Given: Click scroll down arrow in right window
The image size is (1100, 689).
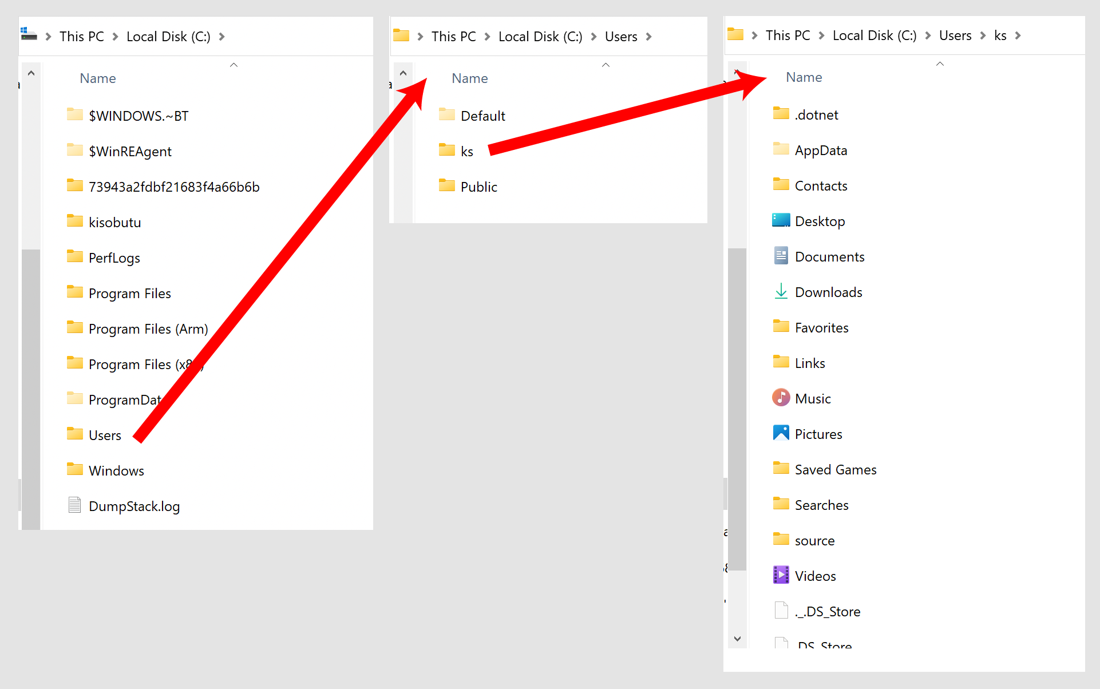Looking at the screenshot, I should coord(737,639).
